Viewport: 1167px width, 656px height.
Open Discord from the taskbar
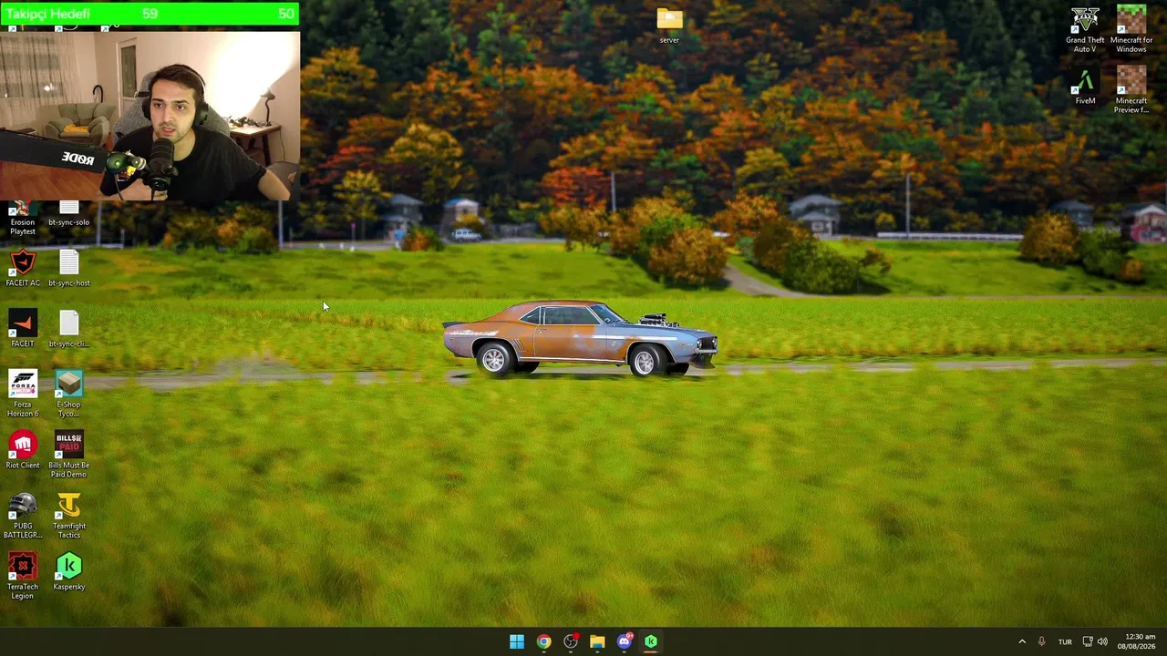[625, 641]
